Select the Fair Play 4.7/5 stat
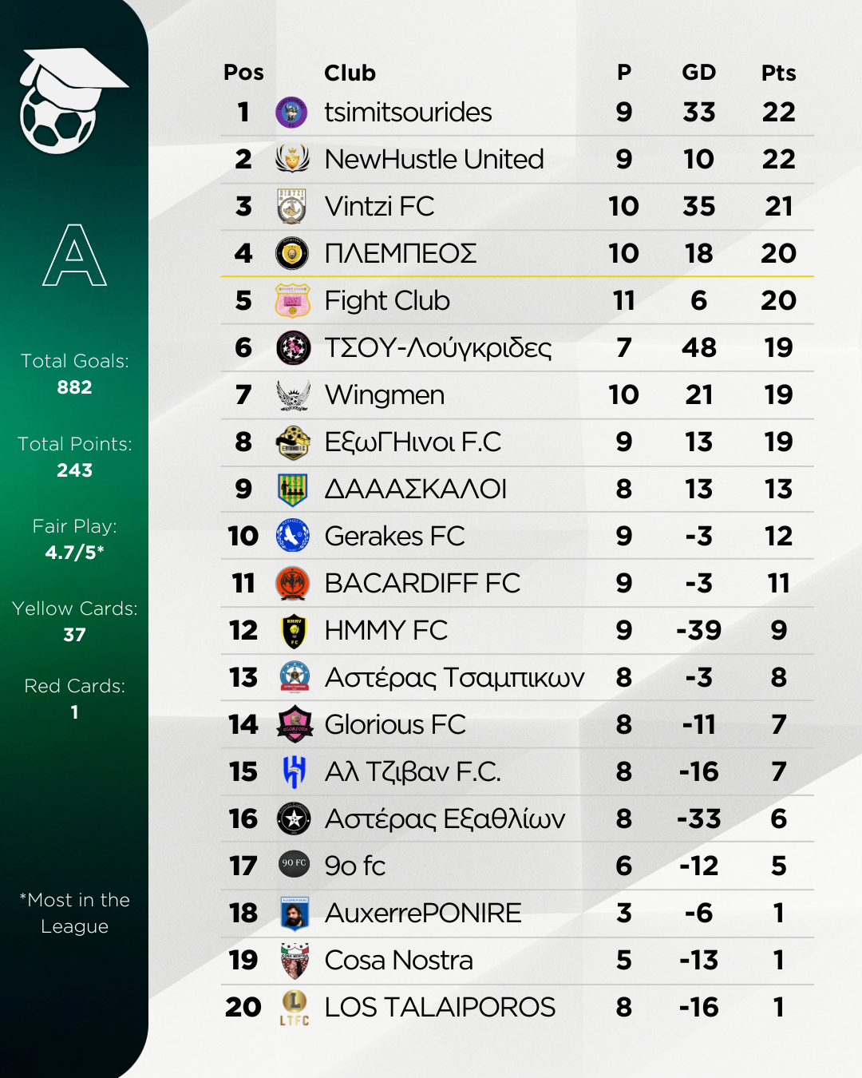The height and width of the screenshot is (1078, 862). pyautogui.click(x=74, y=539)
